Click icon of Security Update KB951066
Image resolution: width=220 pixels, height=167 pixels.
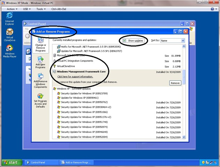(x=59, y=112)
